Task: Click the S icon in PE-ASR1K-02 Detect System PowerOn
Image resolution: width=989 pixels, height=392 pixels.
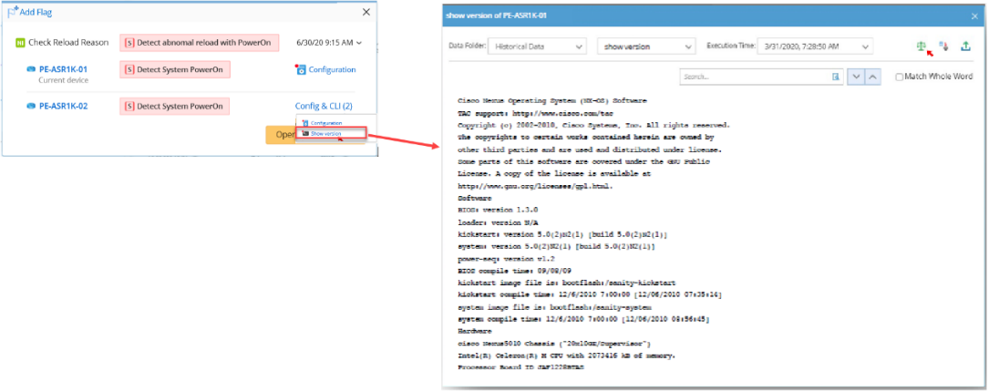Action: coord(129,106)
